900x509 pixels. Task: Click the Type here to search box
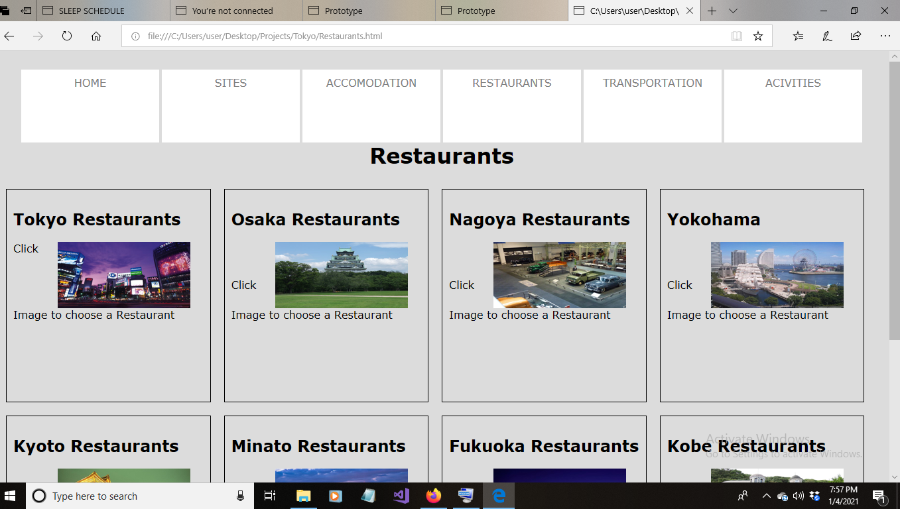pos(140,496)
